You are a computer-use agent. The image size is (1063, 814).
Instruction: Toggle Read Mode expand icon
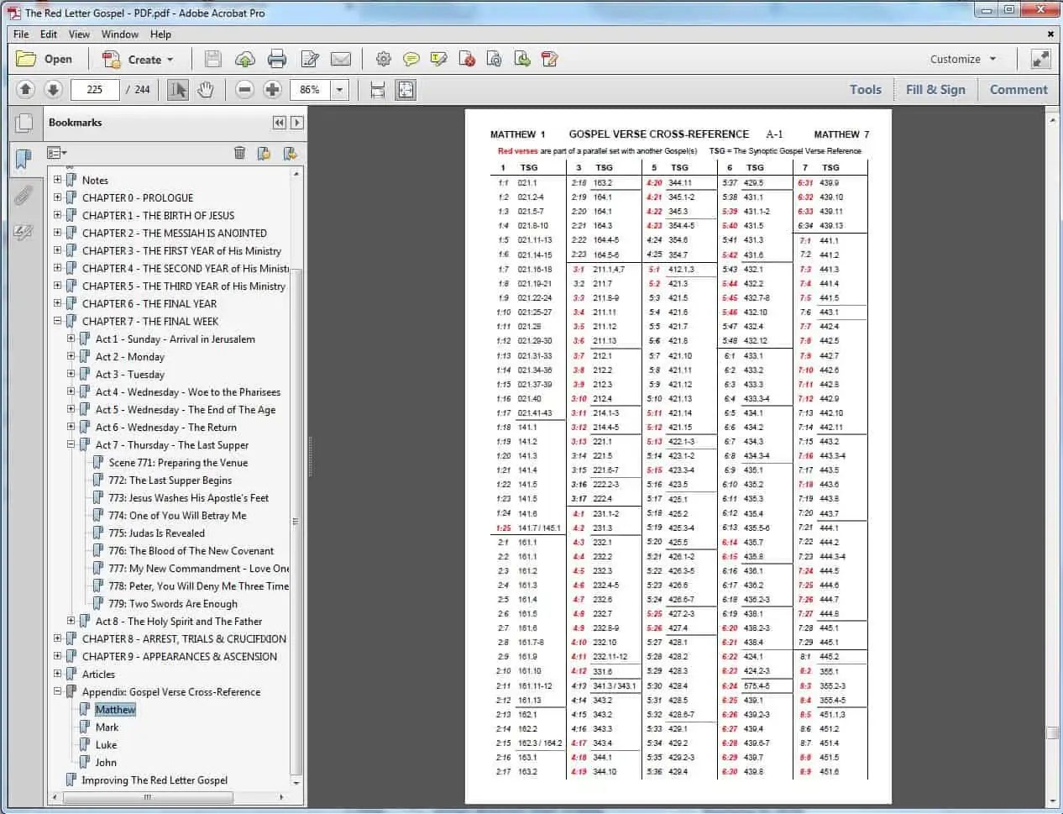(x=1040, y=59)
